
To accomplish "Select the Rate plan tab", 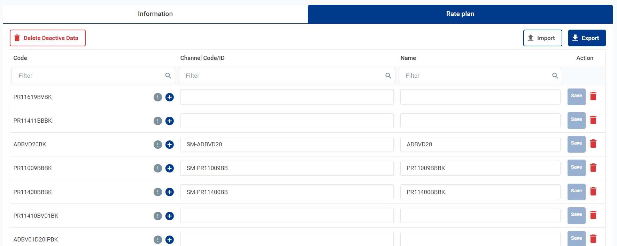I will click(460, 14).
